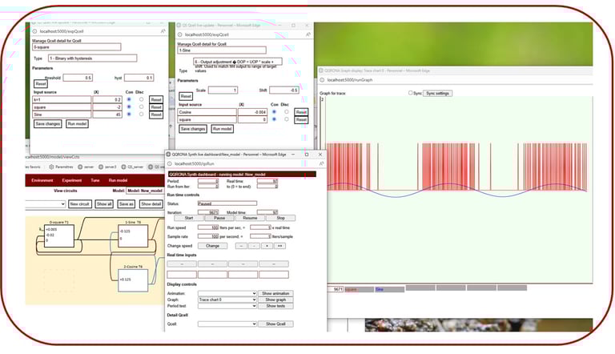Open the server bookmark in favorites bar
The height and width of the screenshot is (354, 615).
pos(86,167)
